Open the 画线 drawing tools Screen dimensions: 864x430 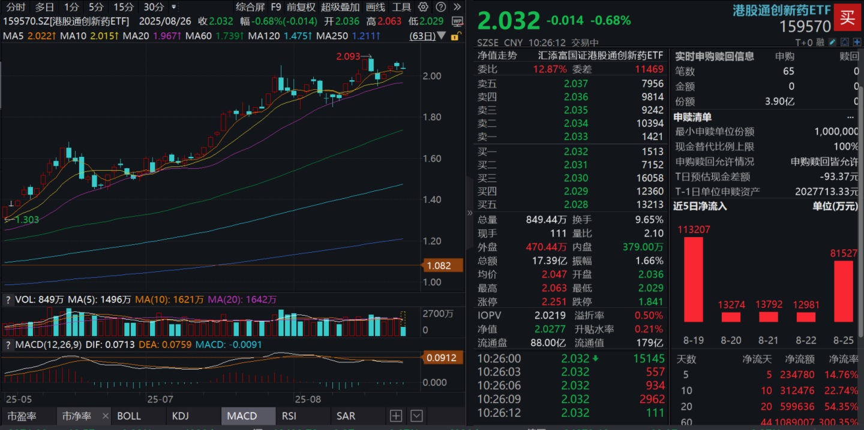[376, 7]
